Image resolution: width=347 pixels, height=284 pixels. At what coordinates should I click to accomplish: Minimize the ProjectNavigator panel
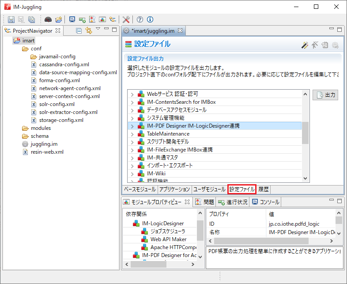[106, 29]
